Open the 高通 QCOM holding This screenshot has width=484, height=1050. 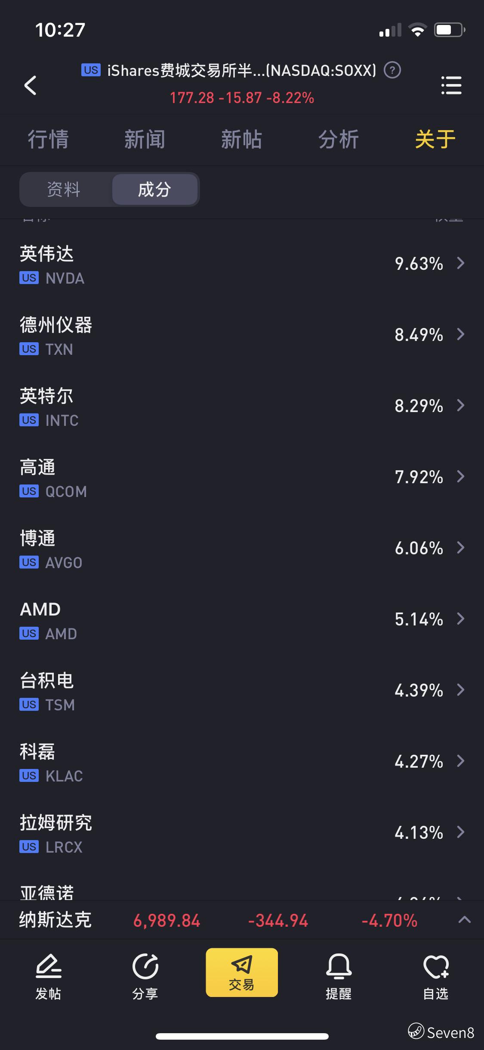[x=242, y=477]
